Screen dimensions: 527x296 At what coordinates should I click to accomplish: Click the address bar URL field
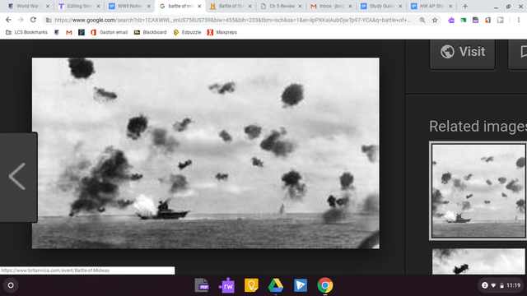232,20
